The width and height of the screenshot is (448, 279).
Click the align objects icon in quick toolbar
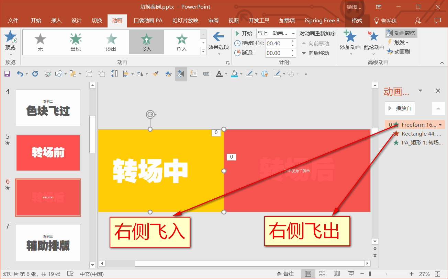(125, 74)
